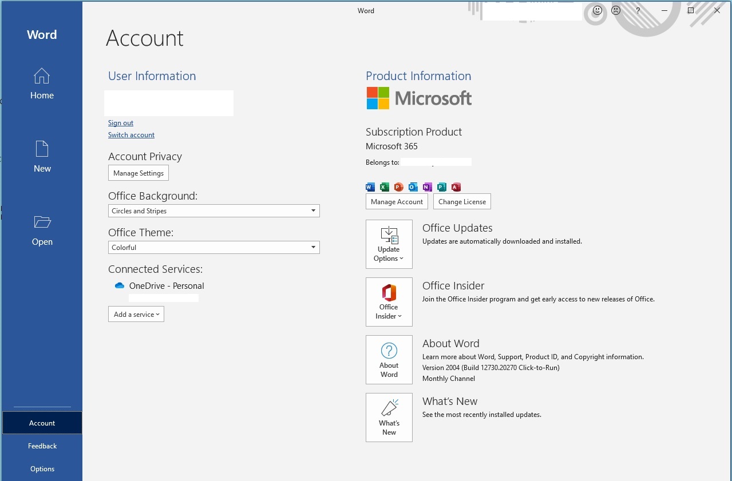Click the Version 2004 build text
This screenshot has width=732, height=481.
tap(491, 367)
